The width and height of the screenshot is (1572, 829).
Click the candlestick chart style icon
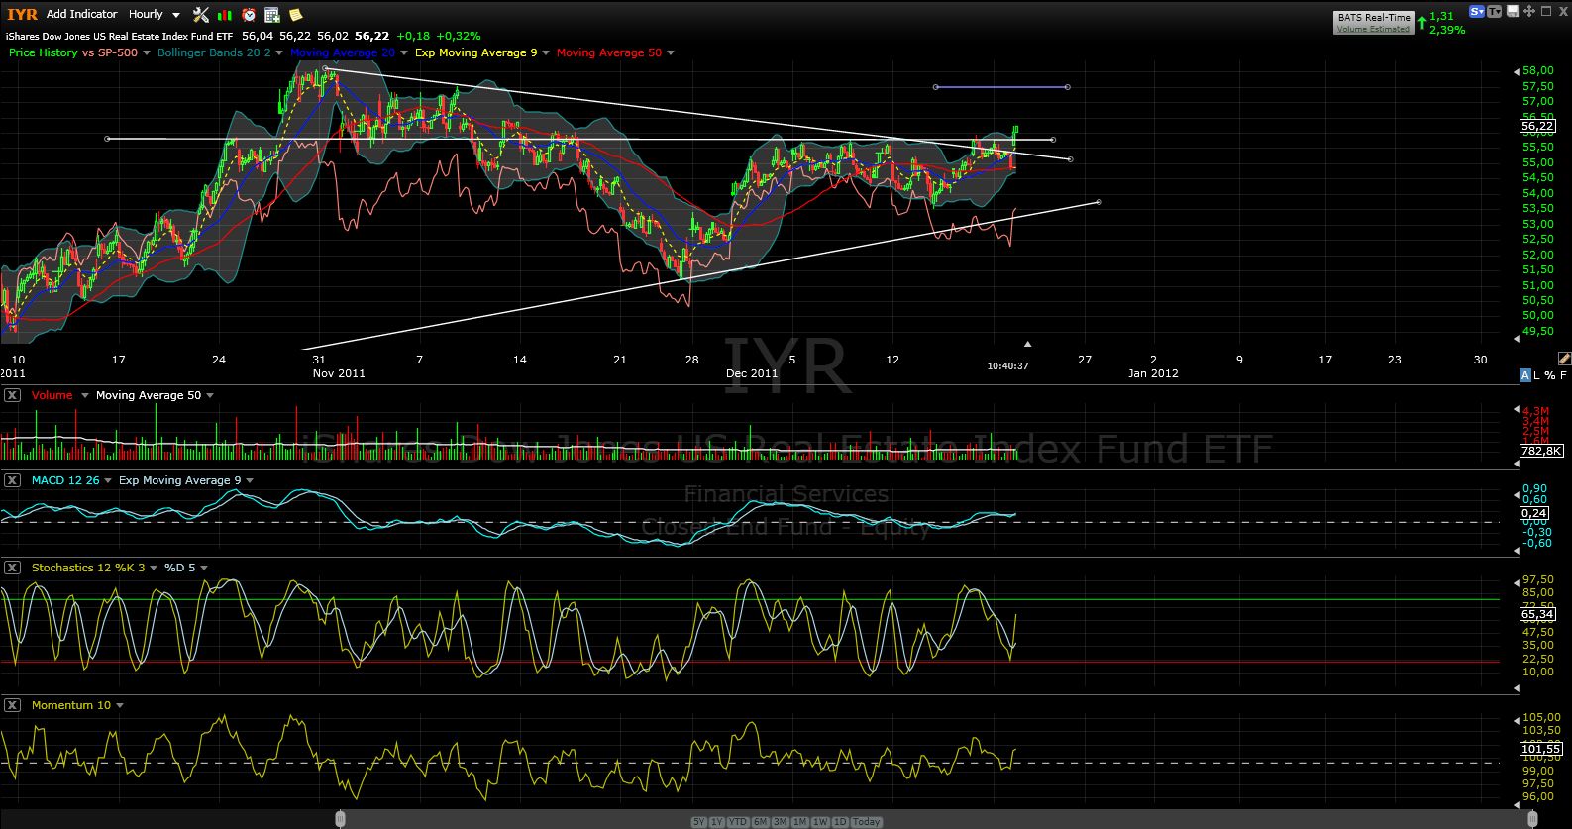pyautogui.click(x=226, y=14)
